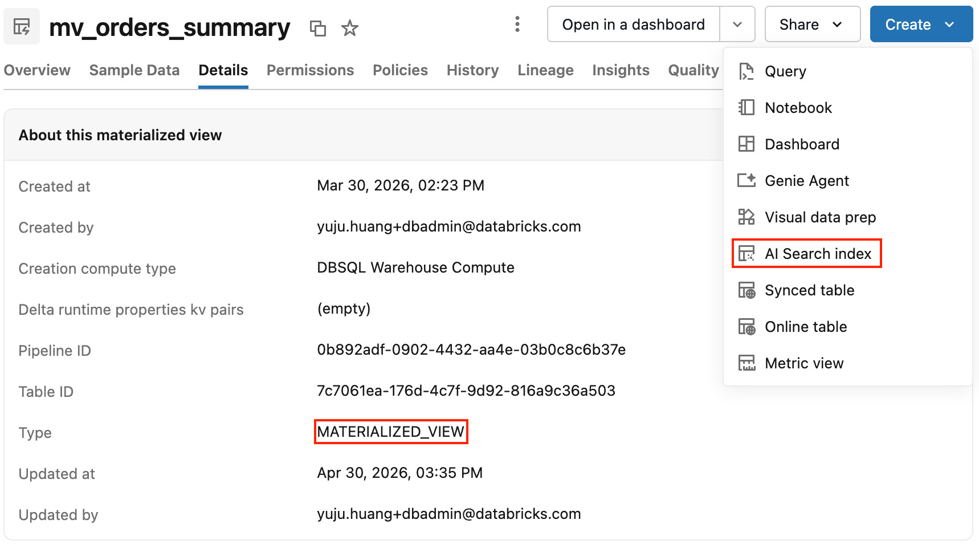
Task: Open the kebab more-options menu
Action: 517,24
